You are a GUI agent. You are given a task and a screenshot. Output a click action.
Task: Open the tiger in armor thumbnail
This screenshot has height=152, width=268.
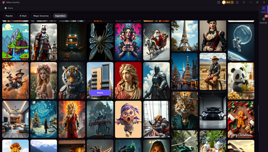click(72, 80)
